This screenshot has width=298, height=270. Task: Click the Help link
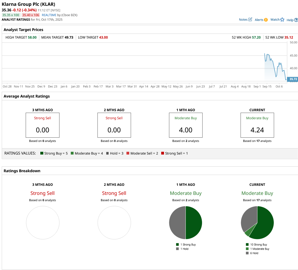pos(290,20)
